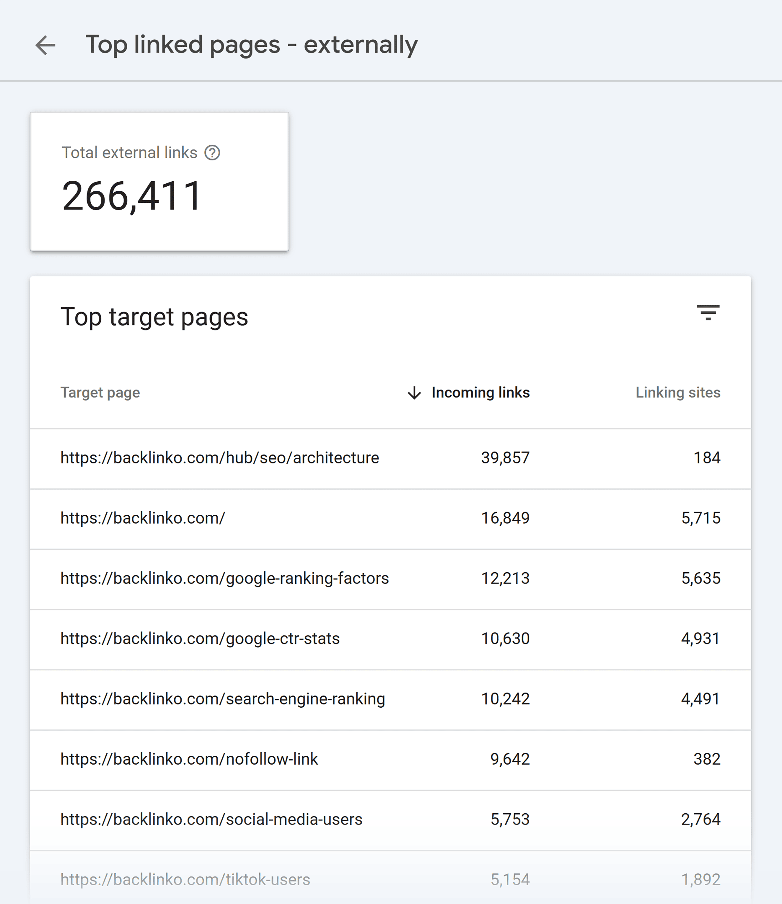Open the google-ctr-stats target page row
Screen dimensions: 782x904
click(391, 639)
